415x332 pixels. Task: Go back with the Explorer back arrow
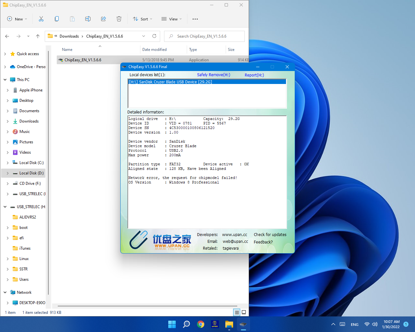(7, 36)
